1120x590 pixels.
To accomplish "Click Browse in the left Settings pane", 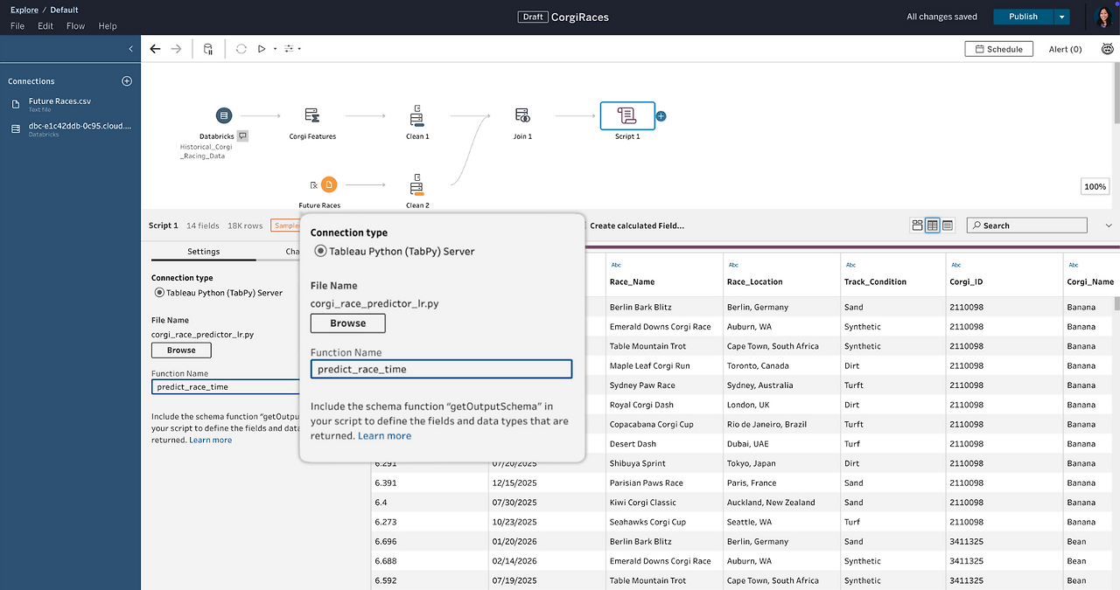I will [x=181, y=350].
